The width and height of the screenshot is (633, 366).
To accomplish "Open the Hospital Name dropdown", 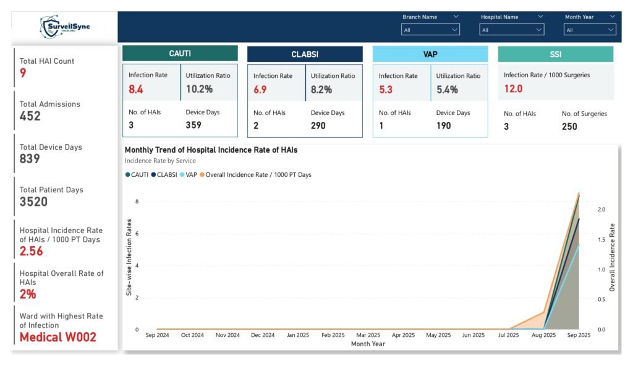I will click(512, 29).
